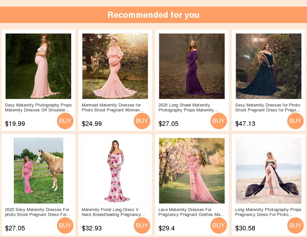The image size is (307, 237).
Task: Open 'Mermaid Maternity Dresses for Photo Shoot' title
Action: (x=113, y=108)
